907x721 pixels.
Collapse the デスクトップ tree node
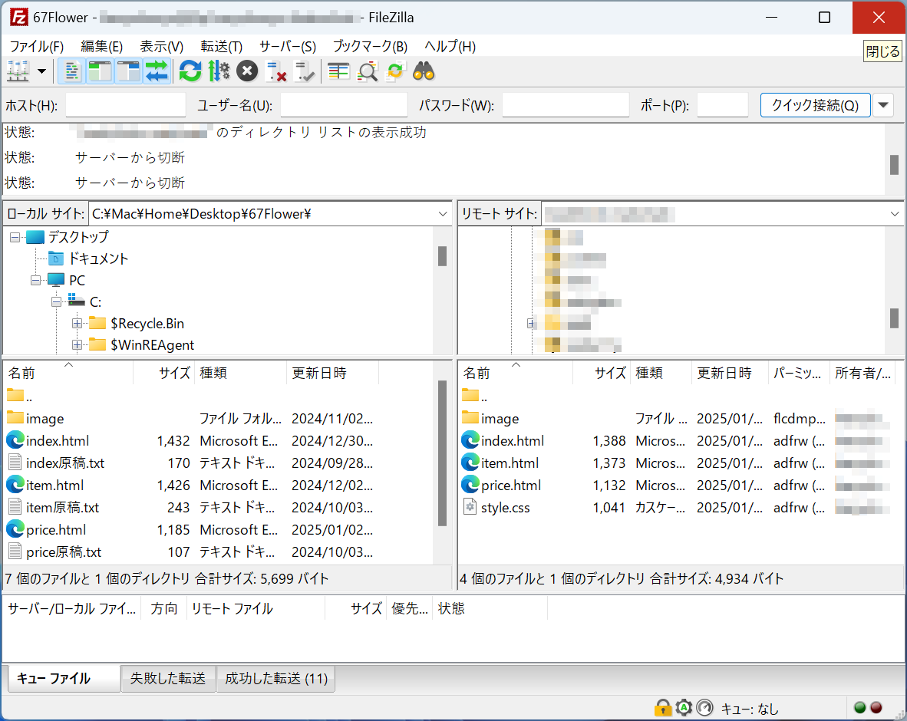15,237
